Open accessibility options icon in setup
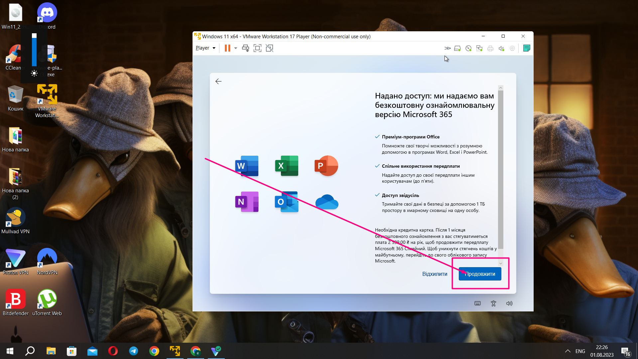The image size is (638, 359). 493,303
